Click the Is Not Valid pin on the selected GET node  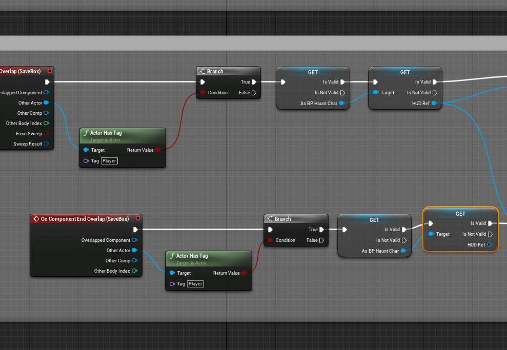(x=491, y=234)
